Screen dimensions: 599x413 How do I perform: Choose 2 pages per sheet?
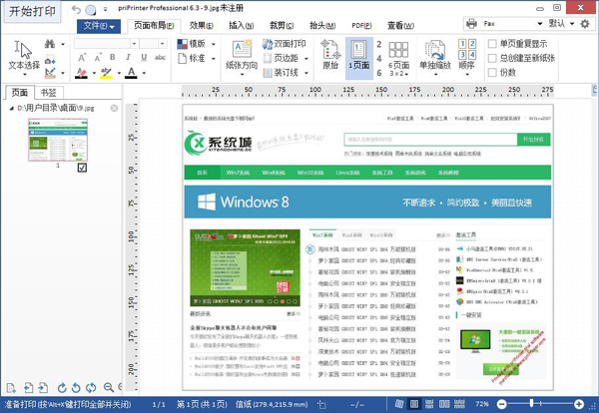379,44
